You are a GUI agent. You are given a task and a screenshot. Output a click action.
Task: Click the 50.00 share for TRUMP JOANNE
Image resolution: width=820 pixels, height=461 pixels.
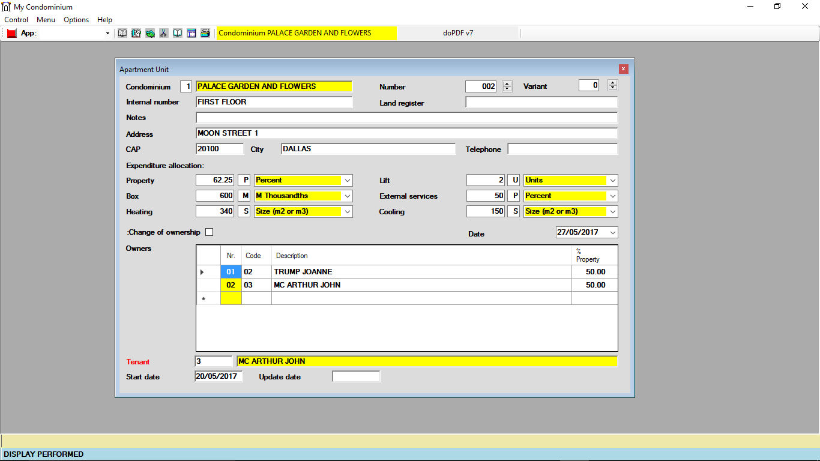click(x=594, y=272)
